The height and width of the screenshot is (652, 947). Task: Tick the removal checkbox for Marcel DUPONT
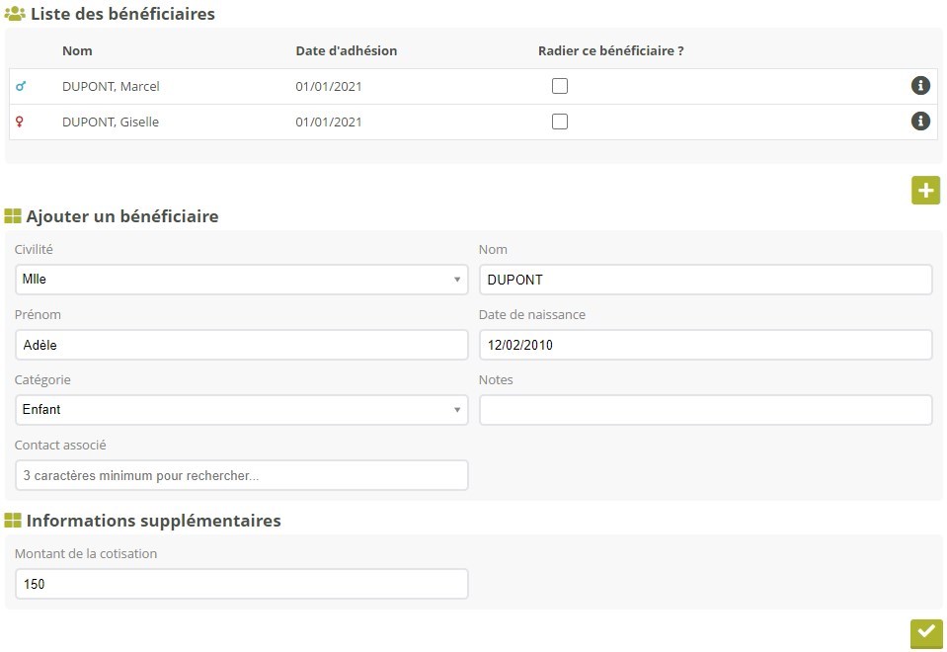coord(560,86)
